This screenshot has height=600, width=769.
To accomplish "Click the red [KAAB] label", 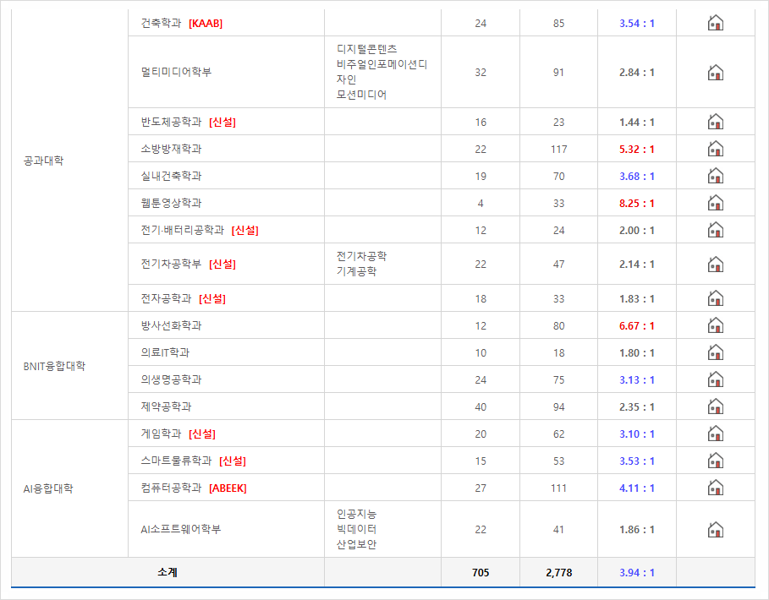I will [206, 24].
